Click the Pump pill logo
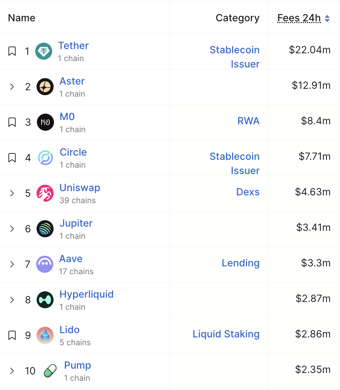Viewport: 340px width, 390px height. (x=49, y=371)
